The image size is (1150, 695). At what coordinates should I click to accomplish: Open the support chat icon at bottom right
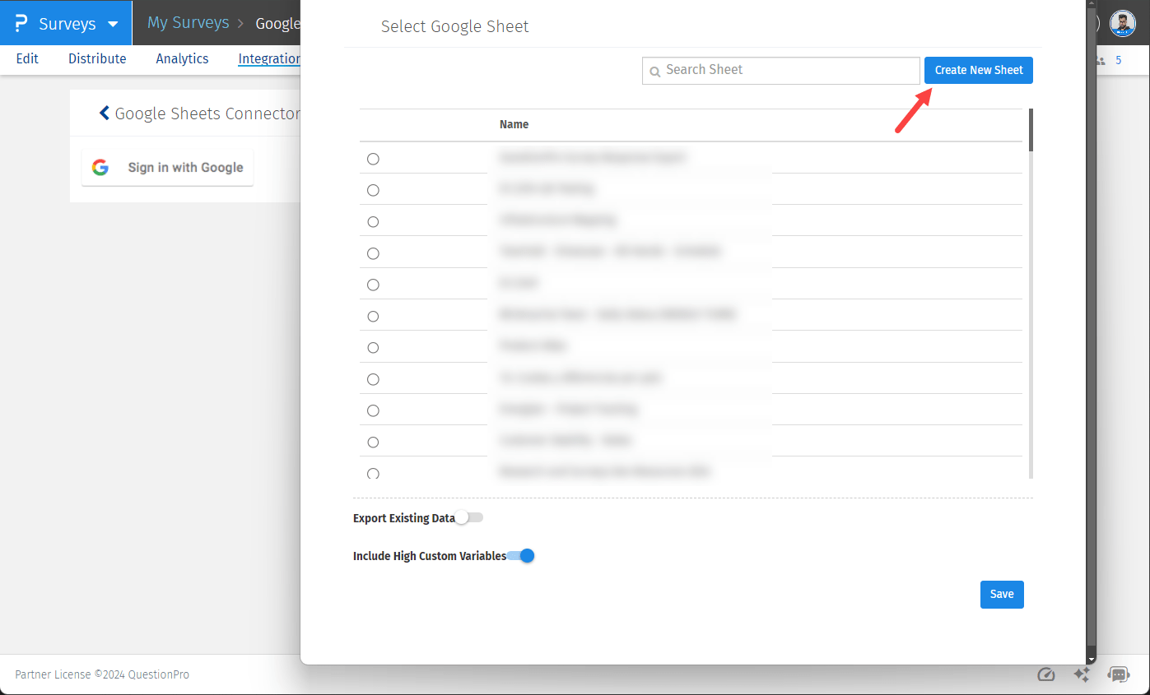click(x=1118, y=674)
